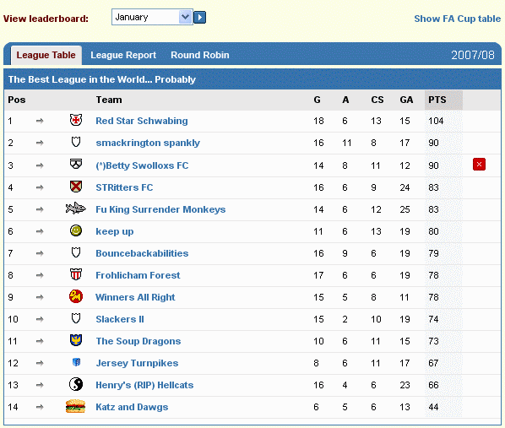Viewport: 505px width, 428px height.
Task: Click The Soup Dragons team link
Action: point(138,341)
